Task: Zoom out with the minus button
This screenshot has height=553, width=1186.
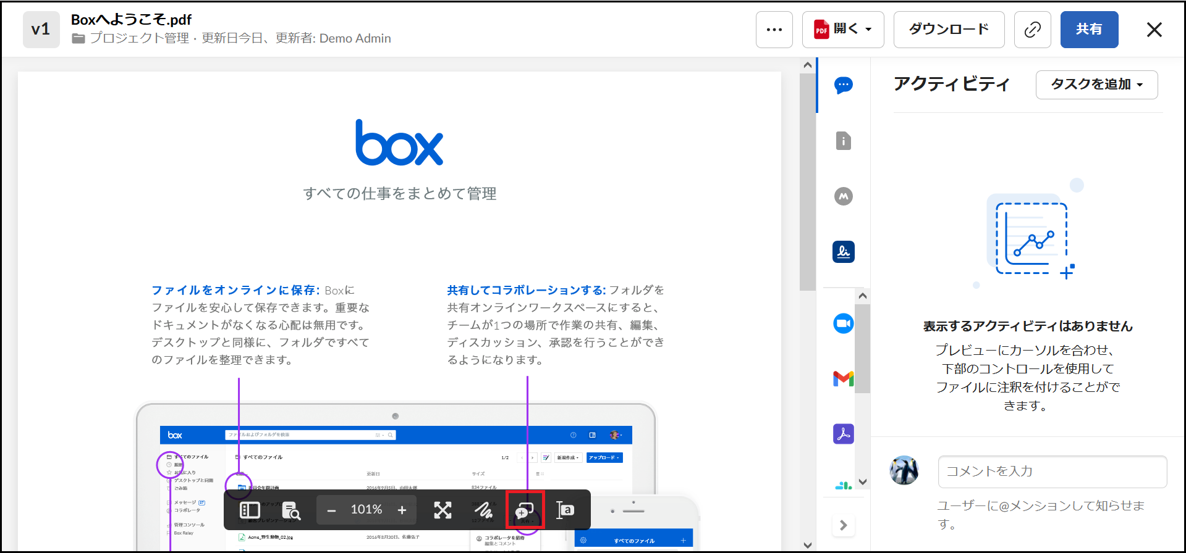Action: 331,510
